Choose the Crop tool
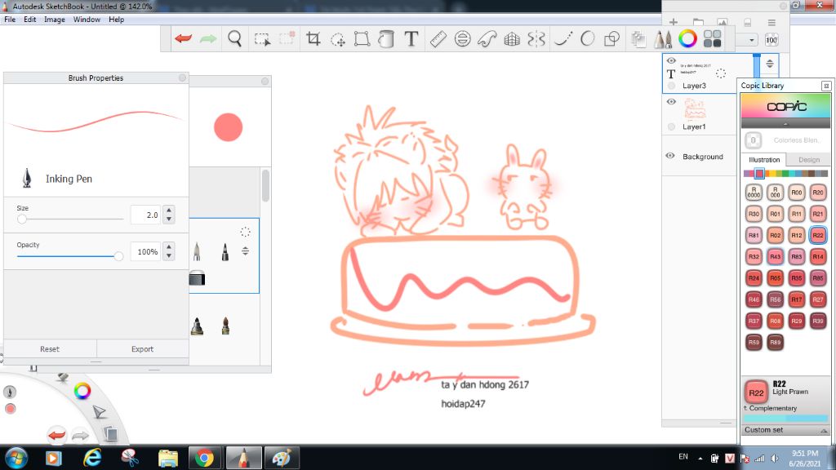The image size is (836, 470). pyautogui.click(x=313, y=38)
